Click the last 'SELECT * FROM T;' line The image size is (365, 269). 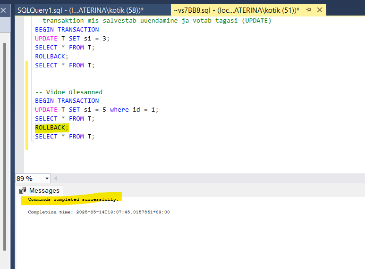tap(65, 137)
